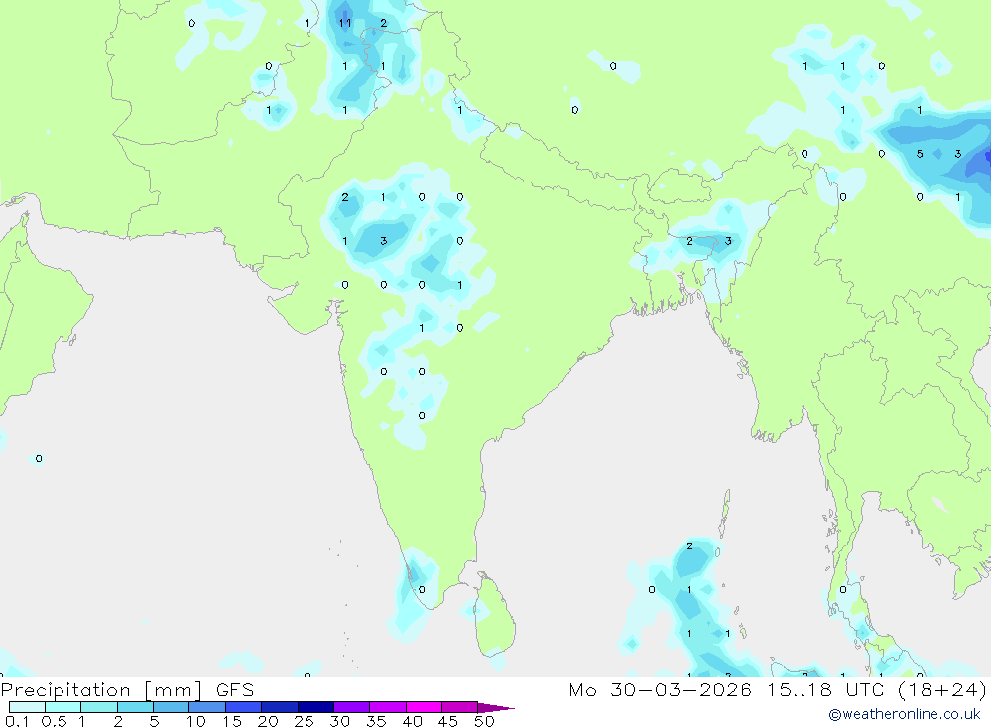
Task: Click the 25–30 mm dark navy legend box
Action: tap(315, 707)
